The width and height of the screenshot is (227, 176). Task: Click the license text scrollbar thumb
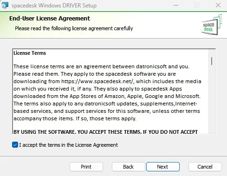[212, 61]
